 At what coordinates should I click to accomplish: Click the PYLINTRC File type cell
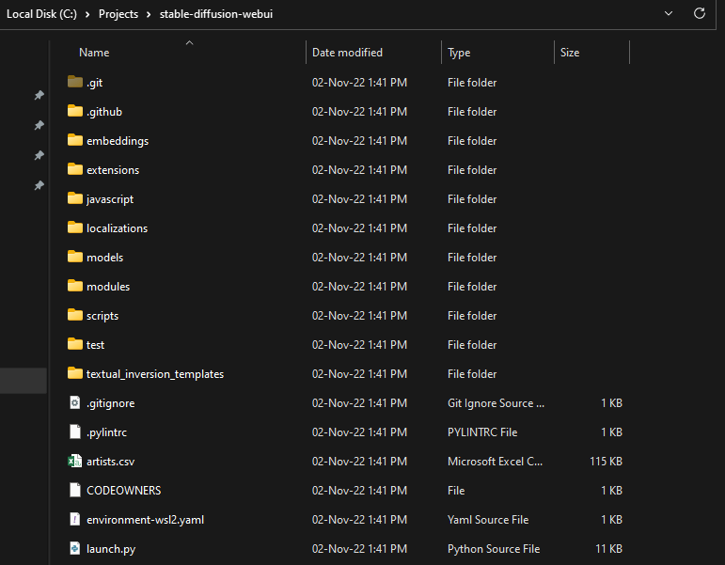(x=482, y=432)
